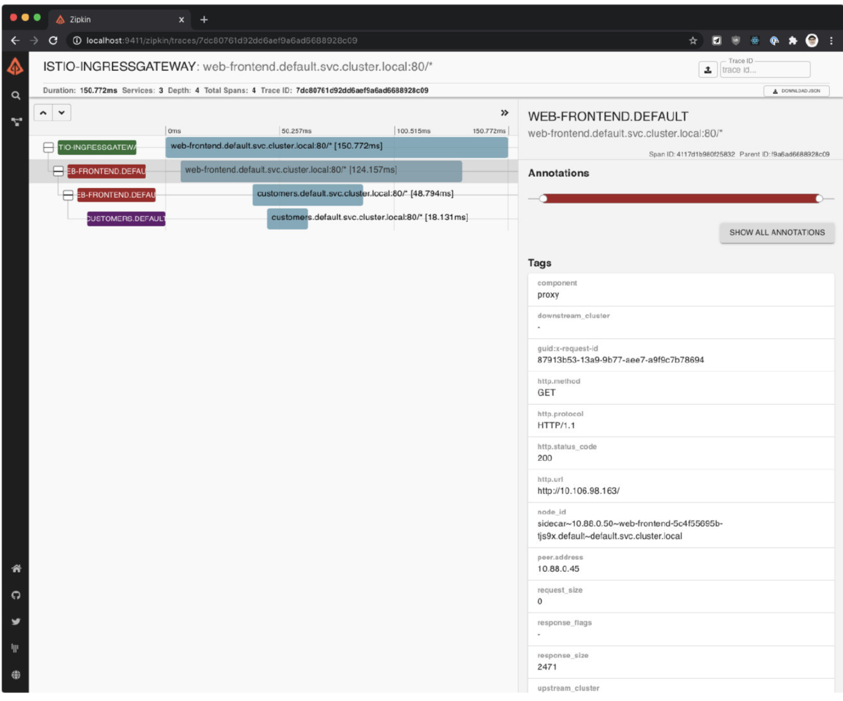843x701 pixels.
Task: Click the upload JSON trace icon button
Action: (708, 70)
